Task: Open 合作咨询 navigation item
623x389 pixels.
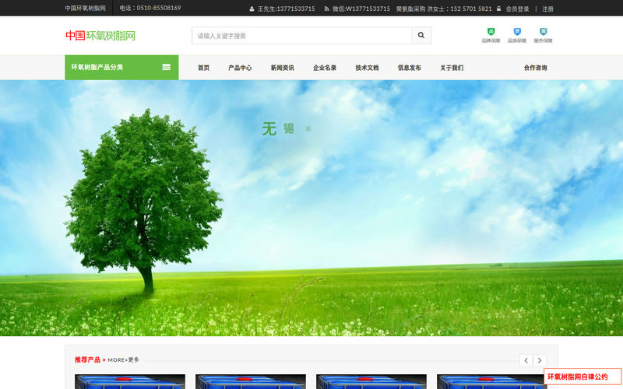Action: pyautogui.click(x=535, y=68)
